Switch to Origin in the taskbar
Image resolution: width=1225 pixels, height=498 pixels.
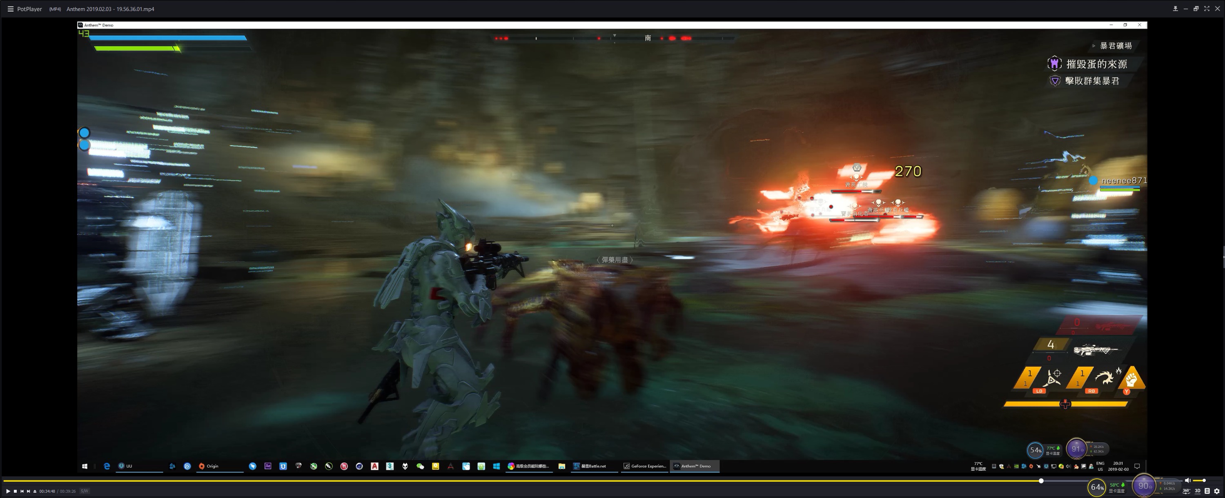click(x=220, y=466)
